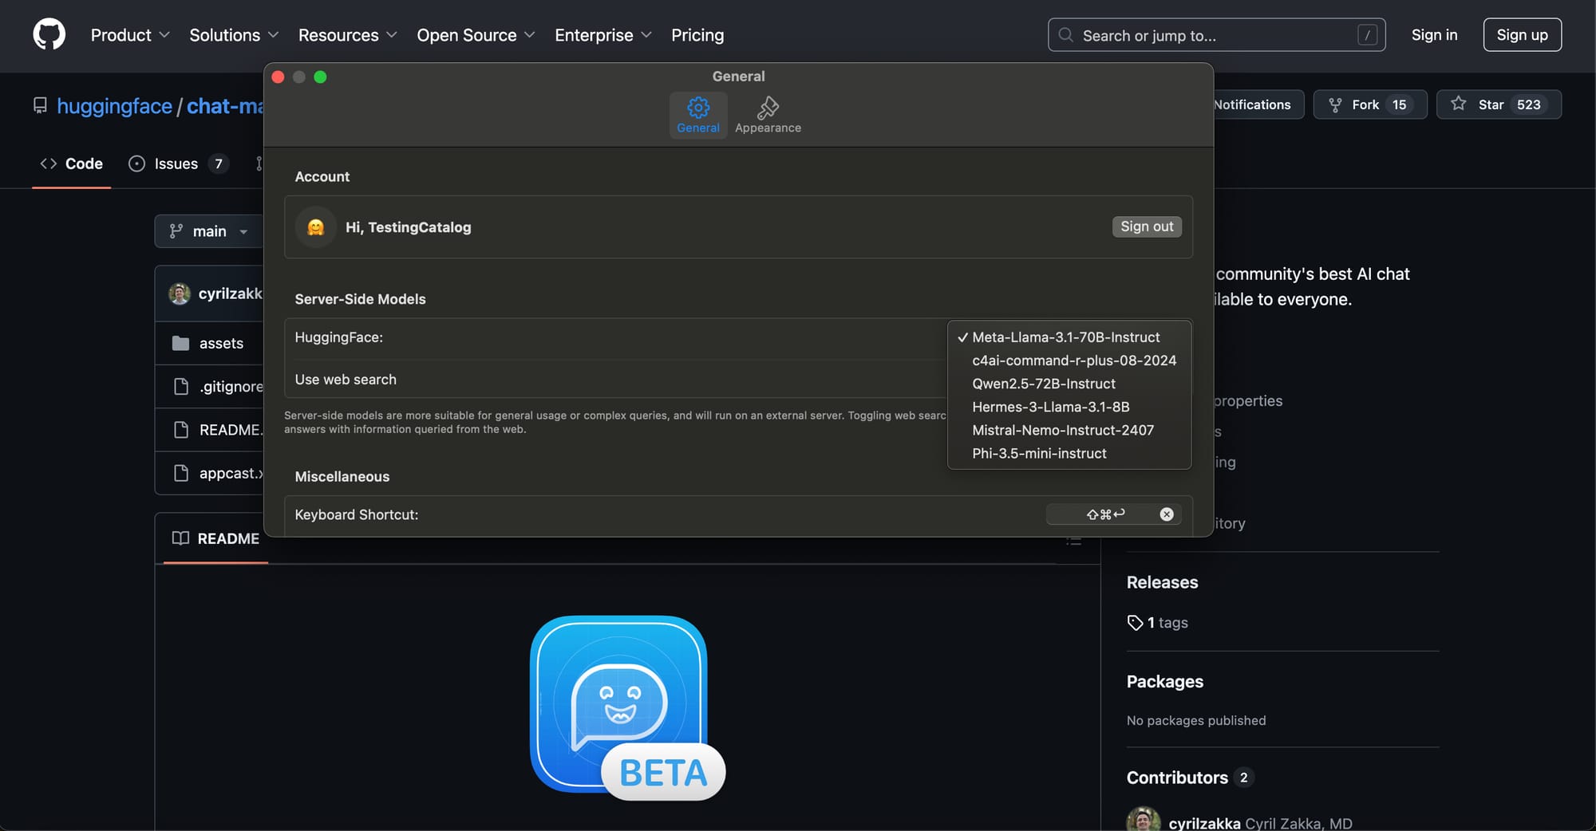Open the huggingface organization link
This screenshot has width=1596, height=831.
coord(114,106)
